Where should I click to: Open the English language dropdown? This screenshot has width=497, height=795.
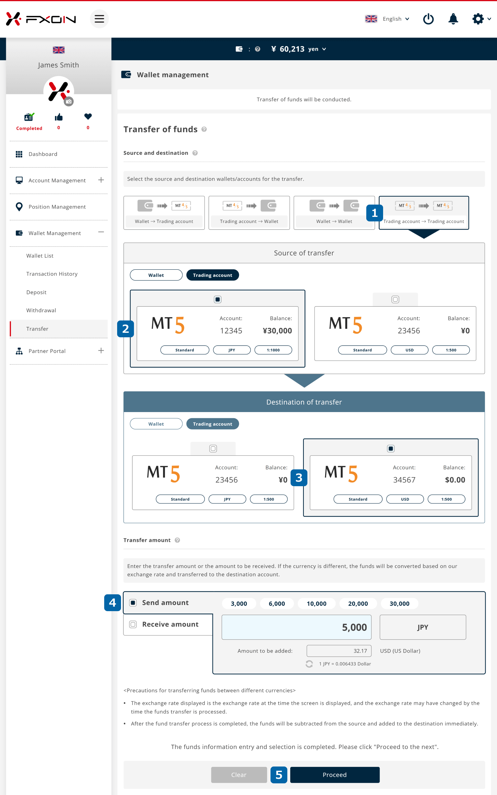pyautogui.click(x=396, y=19)
